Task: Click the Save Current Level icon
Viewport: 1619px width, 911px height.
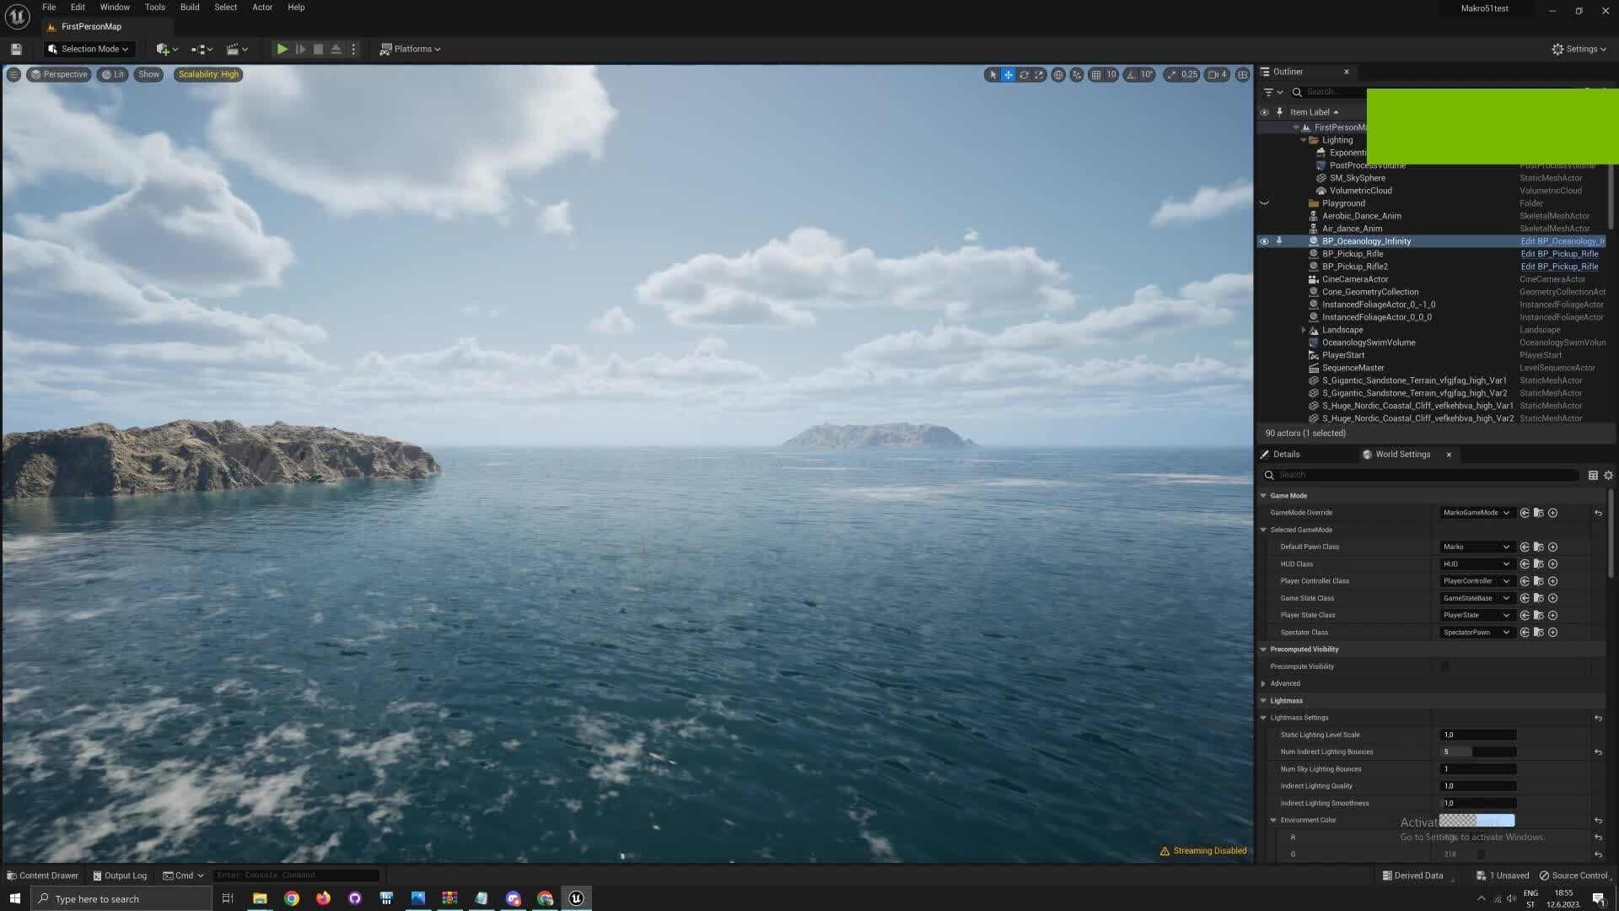Action: click(15, 48)
